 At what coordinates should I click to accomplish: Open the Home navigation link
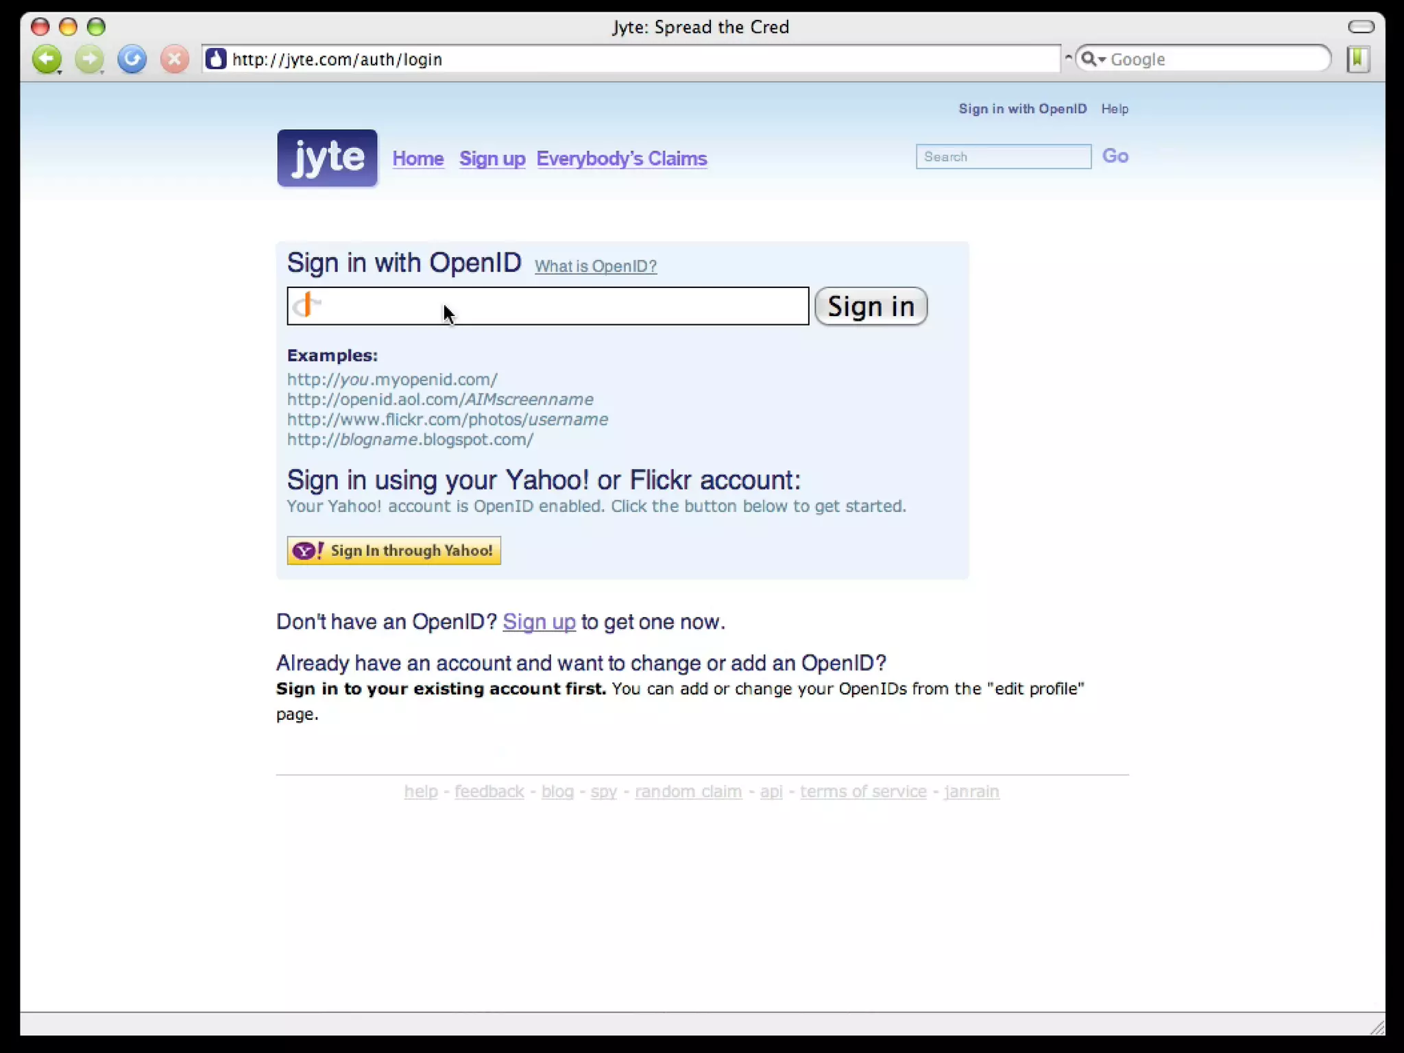point(418,158)
